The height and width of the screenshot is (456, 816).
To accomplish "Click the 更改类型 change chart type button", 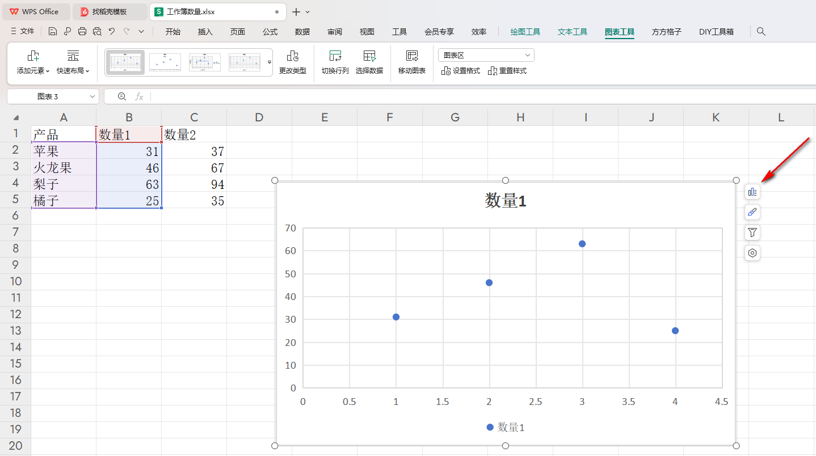I will (x=293, y=62).
